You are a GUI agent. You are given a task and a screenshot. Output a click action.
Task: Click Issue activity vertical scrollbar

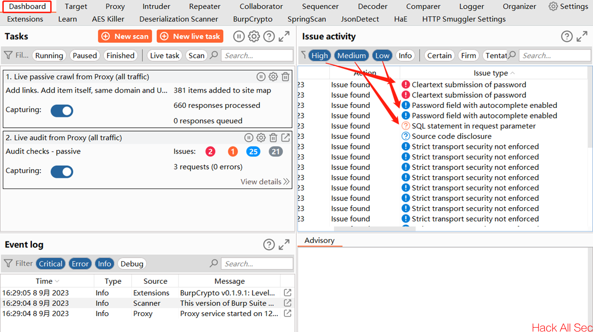[x=591, y=149]
